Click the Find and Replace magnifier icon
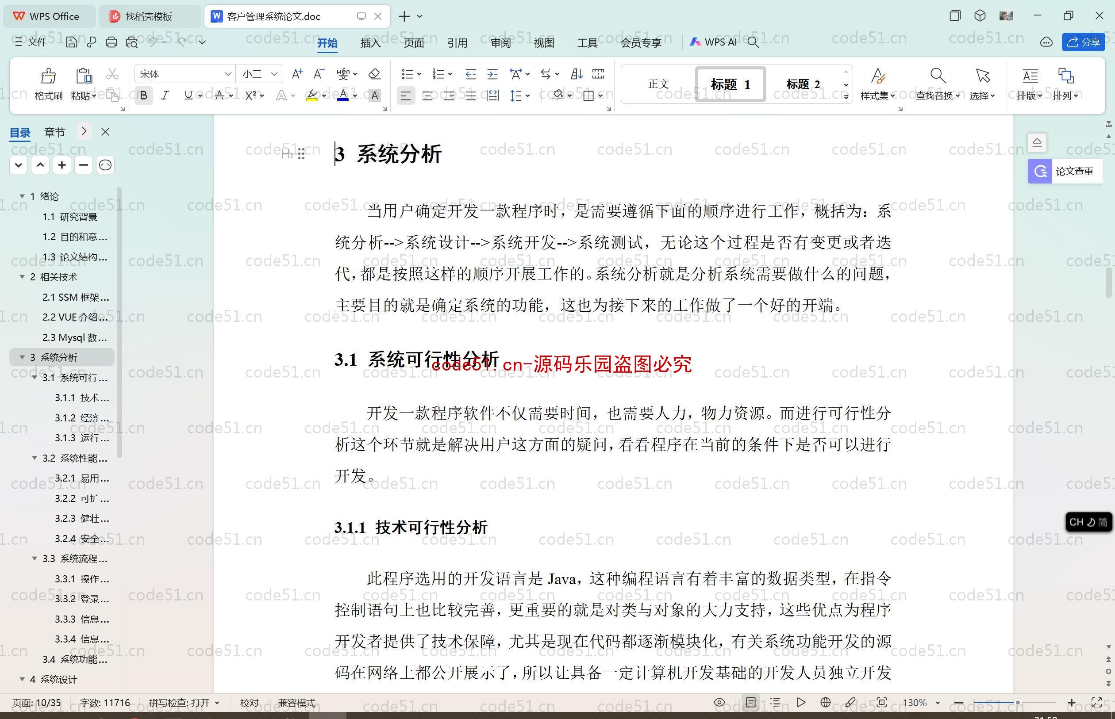This screenshot has height=719, width=1115. click(938, 75)
